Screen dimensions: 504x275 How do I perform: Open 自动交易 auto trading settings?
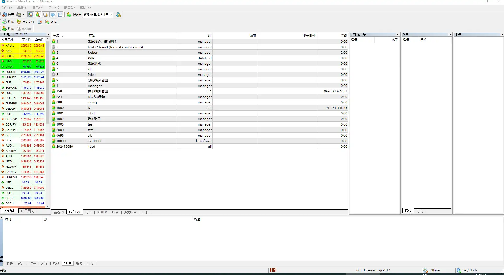point(26,22)
